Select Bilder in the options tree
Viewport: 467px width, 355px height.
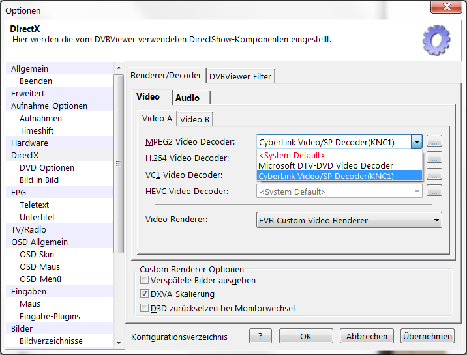pos(59,328)
